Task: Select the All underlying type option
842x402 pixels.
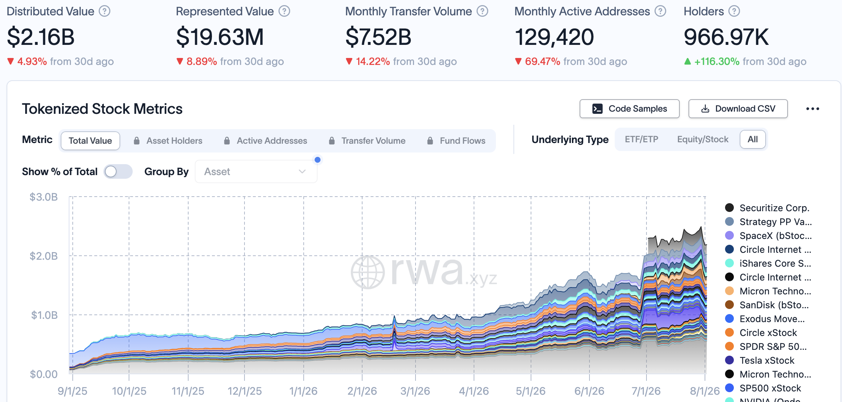Action: [753, 139]
